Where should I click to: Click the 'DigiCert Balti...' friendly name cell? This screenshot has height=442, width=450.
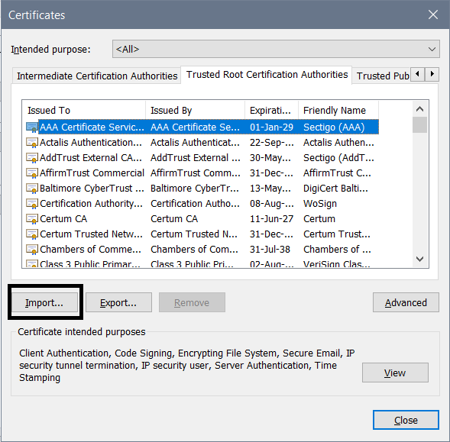335,188
